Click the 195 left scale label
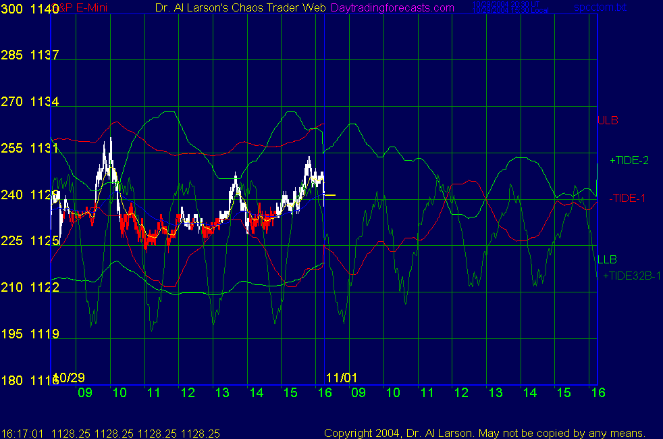Screen dimensions: 663x439 click(11, 334)
